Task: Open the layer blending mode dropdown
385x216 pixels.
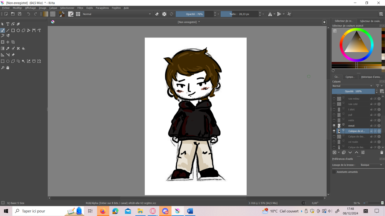Action: [353, 86]
